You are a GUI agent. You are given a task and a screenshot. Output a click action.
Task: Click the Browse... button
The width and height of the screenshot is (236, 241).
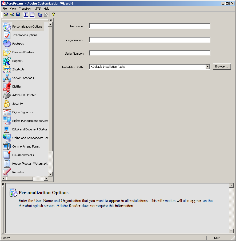tap(221, 66)
